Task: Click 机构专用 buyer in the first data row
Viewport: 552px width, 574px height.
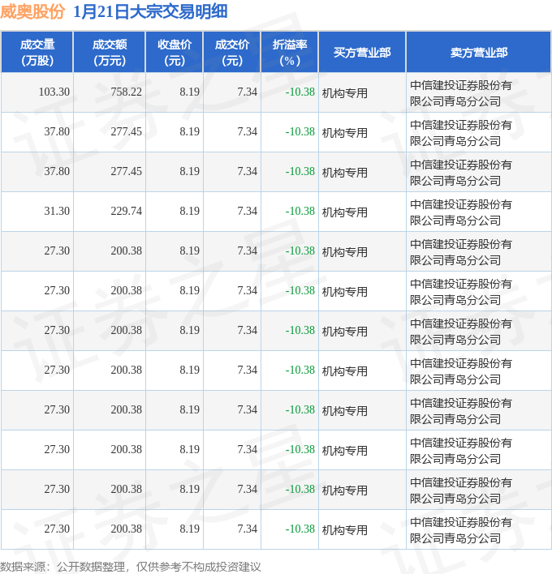Action: click(x=345, y=93)
